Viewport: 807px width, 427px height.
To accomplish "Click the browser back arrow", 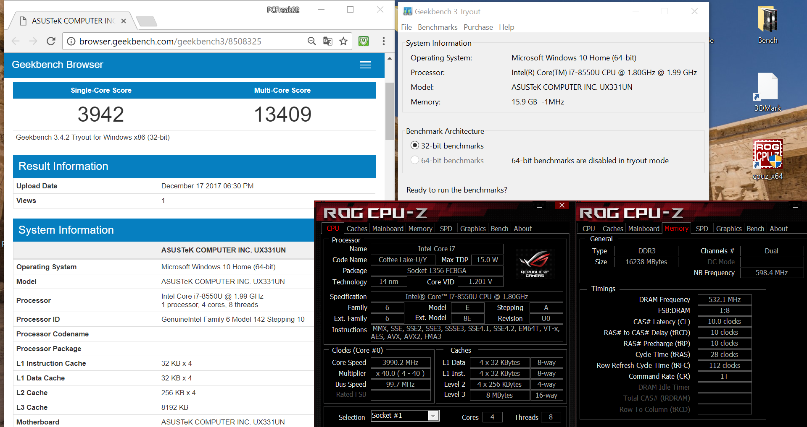I will pos(16,41).
